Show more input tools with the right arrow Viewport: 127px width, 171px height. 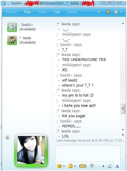coord(103,166)
